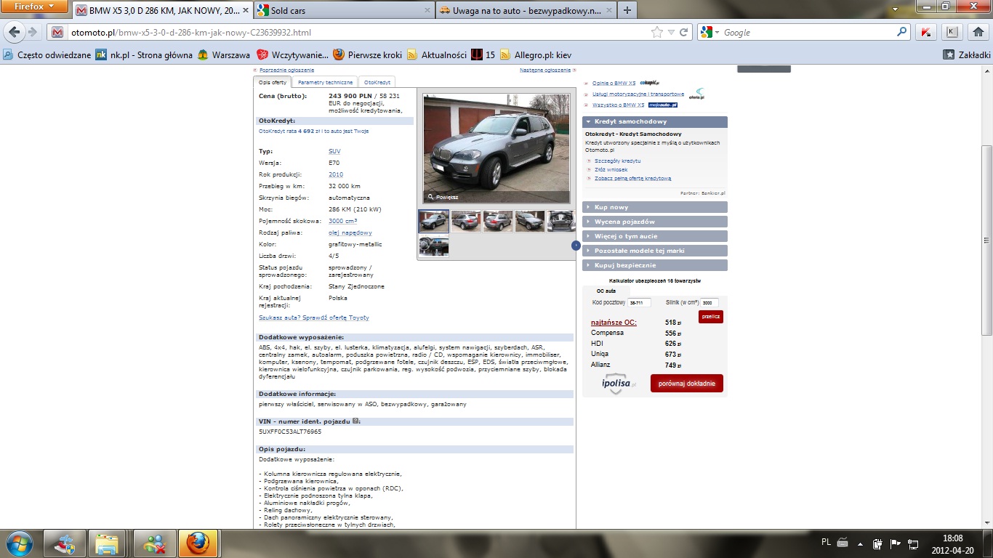Click the Kod pocztowy input field
The image size is (993, 558).
(x=640, y=302)
